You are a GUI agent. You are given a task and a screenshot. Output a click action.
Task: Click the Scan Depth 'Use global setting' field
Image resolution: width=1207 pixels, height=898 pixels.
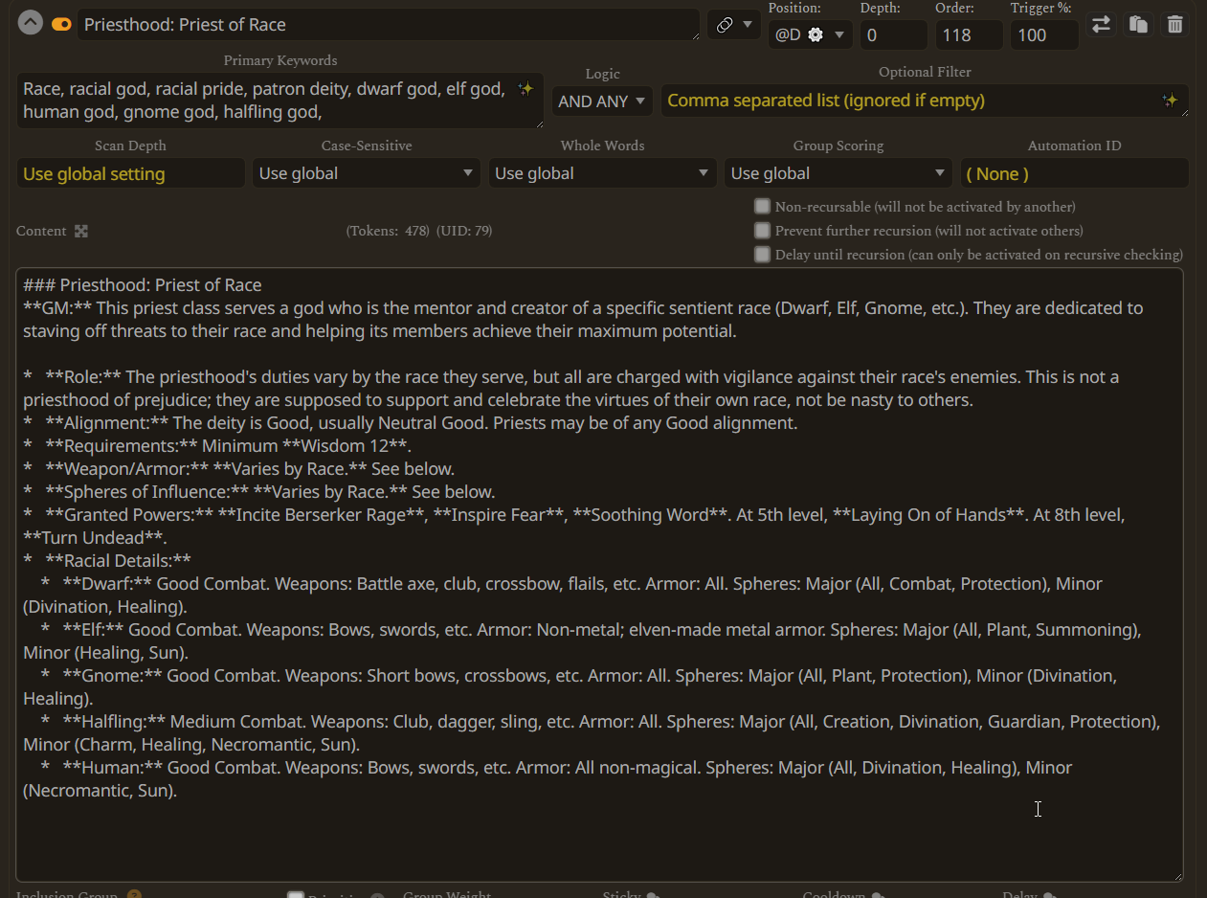click(x=131, y=173)
